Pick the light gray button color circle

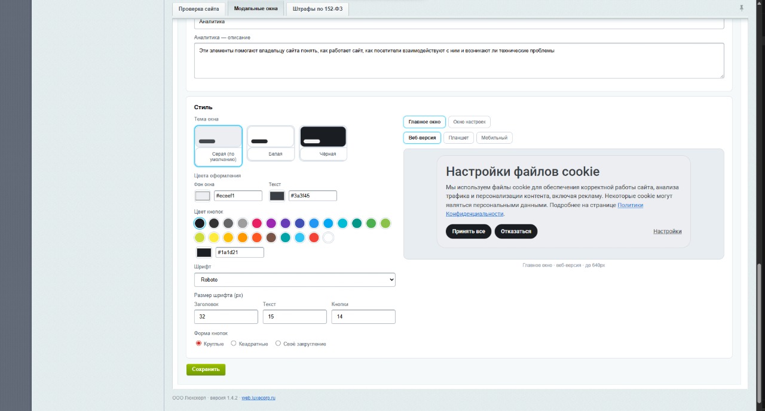tap(243, 223)
